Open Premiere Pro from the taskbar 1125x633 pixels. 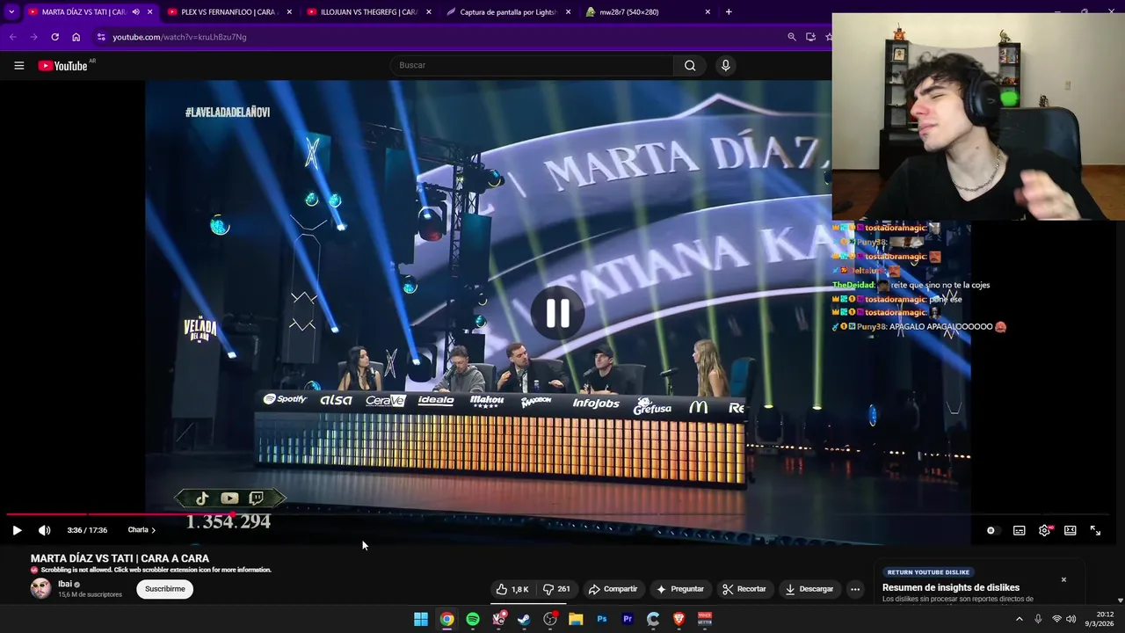pos(628,619)
